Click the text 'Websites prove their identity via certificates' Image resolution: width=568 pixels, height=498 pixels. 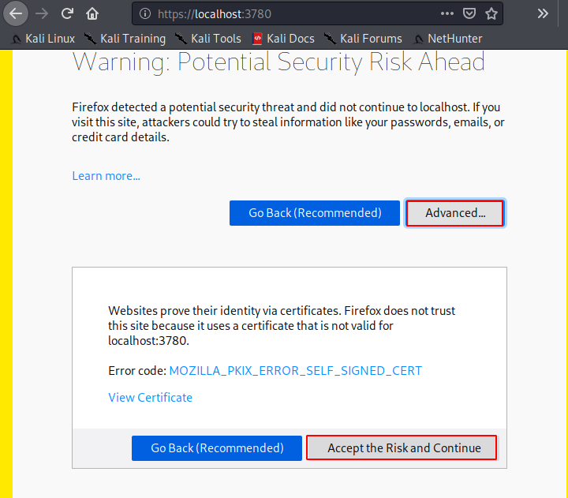click(x=225, y=311)
